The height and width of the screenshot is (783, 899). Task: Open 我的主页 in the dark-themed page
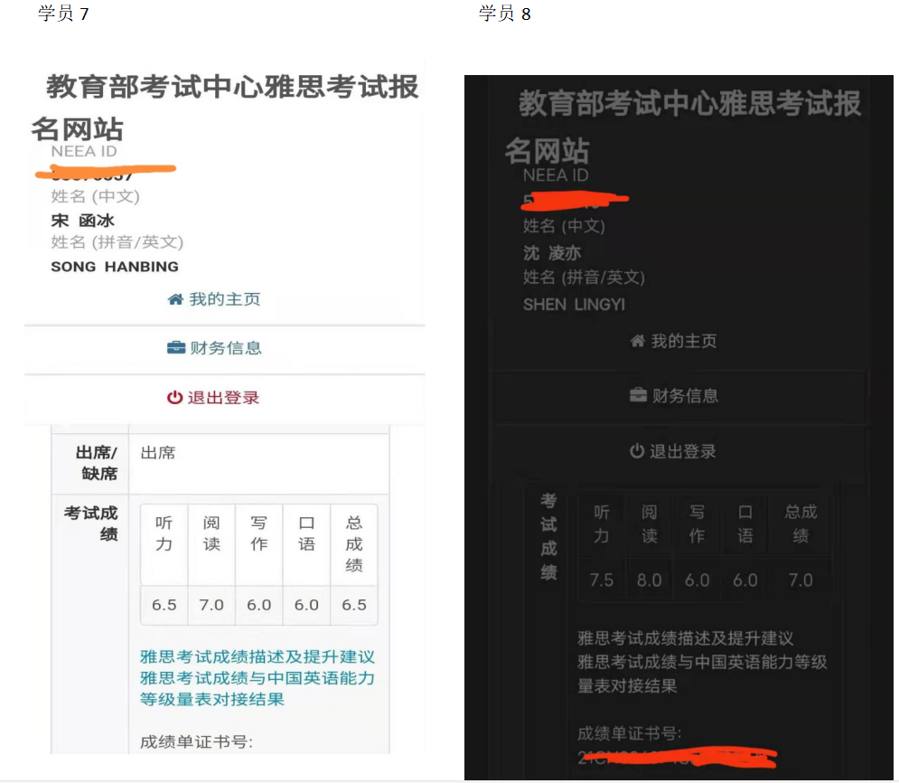(x=684, y=342)
